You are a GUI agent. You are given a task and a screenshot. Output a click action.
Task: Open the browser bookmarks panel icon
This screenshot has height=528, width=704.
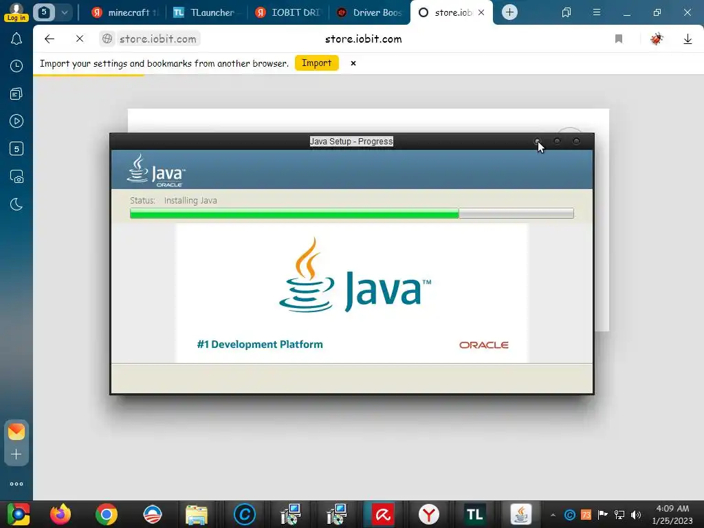566,12
